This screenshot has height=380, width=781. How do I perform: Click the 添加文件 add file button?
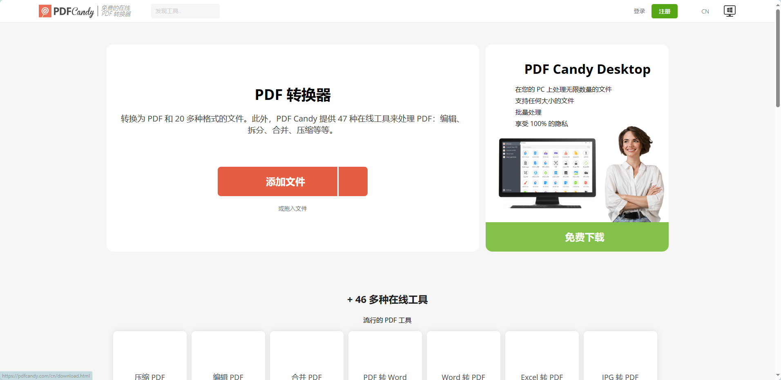277,181
